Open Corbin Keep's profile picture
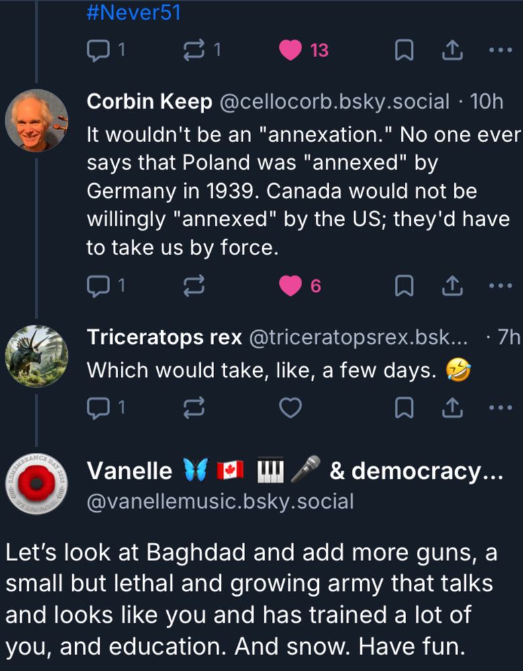 point(36,121)
